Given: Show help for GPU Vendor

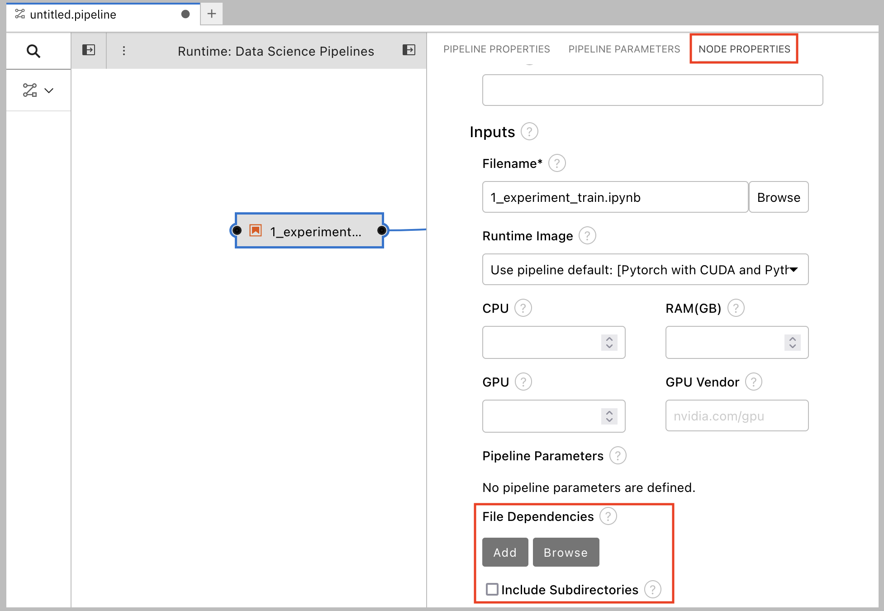Looking at the screenshot, I should pos(754,382).
